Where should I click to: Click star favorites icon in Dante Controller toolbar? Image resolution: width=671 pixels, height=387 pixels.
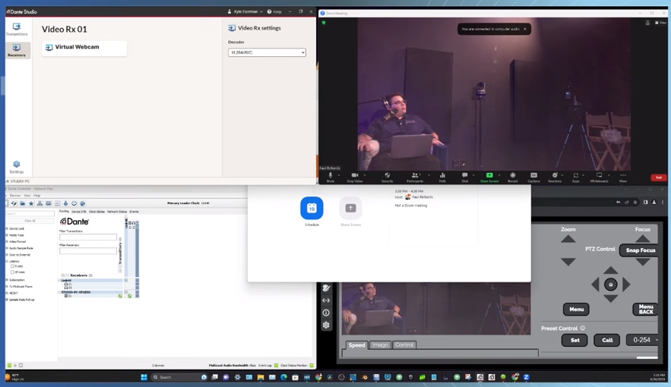coord(31,203)
